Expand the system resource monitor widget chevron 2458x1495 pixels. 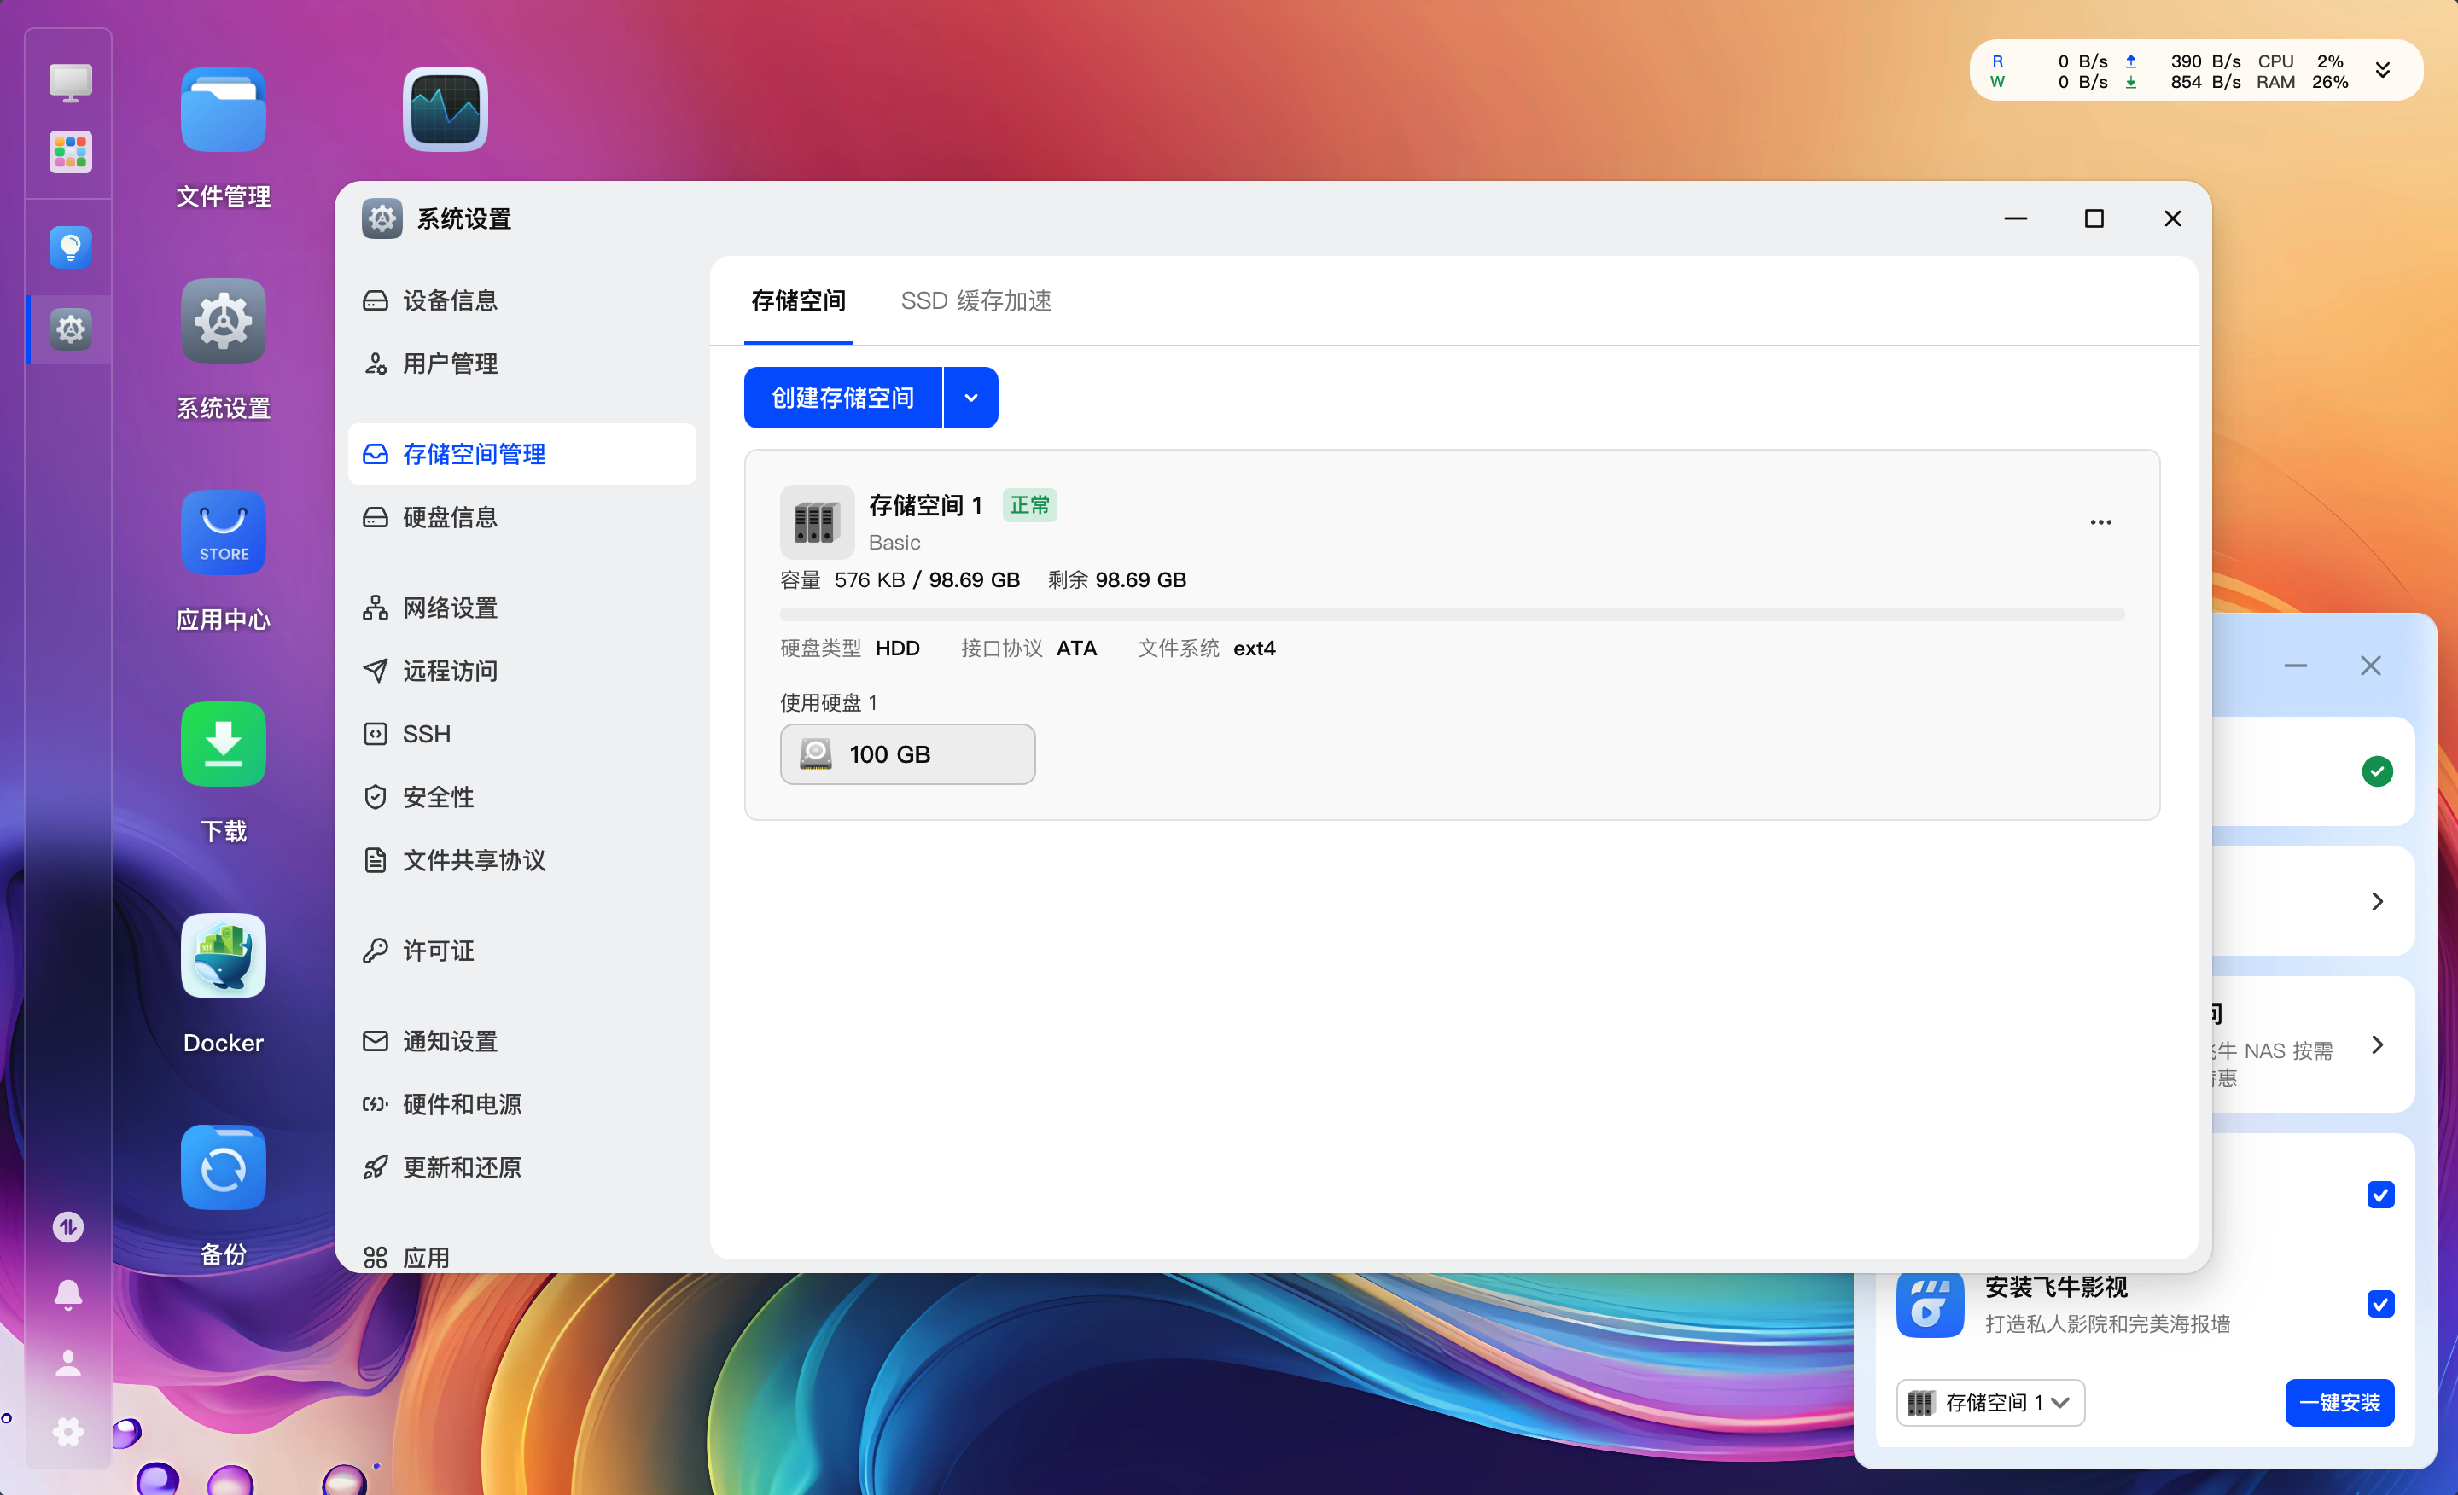(x=2382, y=71)
